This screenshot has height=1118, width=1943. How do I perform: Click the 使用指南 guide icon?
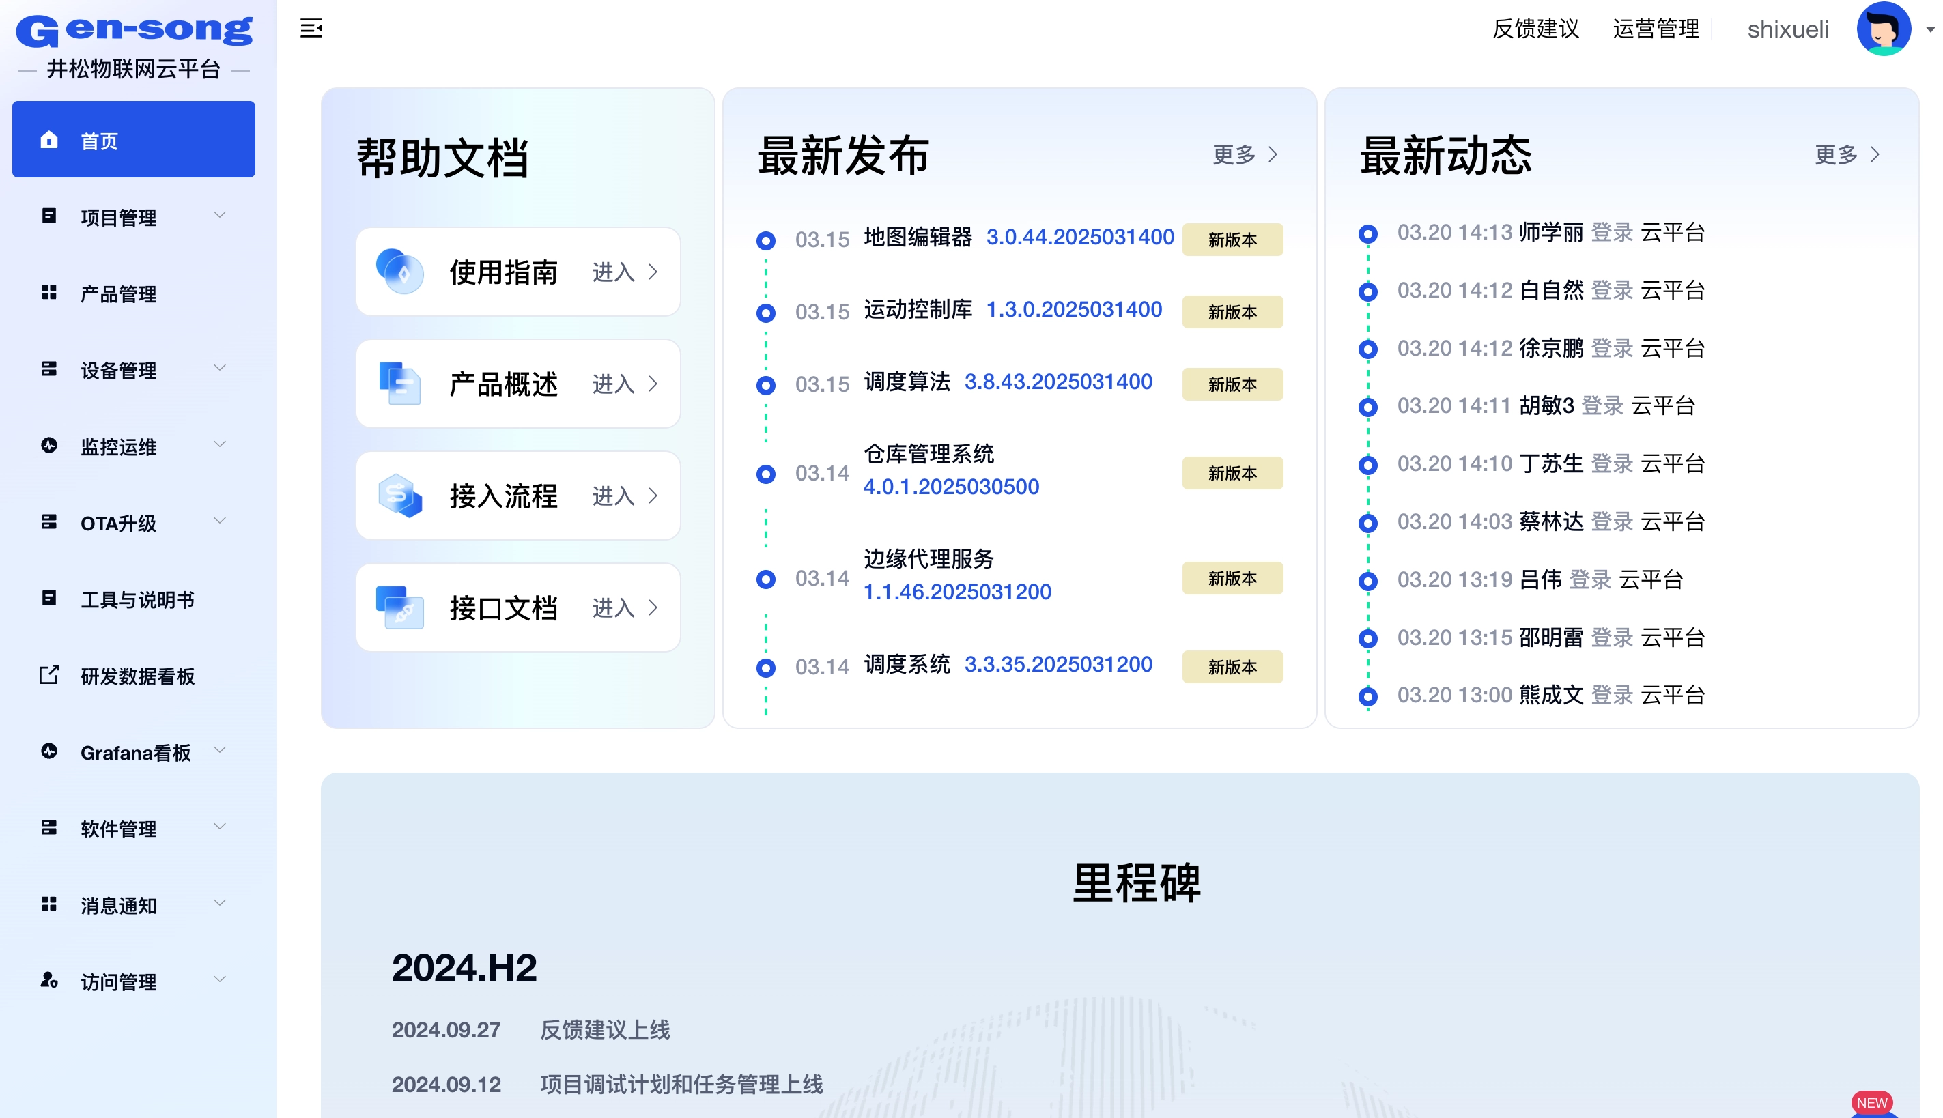pos(399,271)
